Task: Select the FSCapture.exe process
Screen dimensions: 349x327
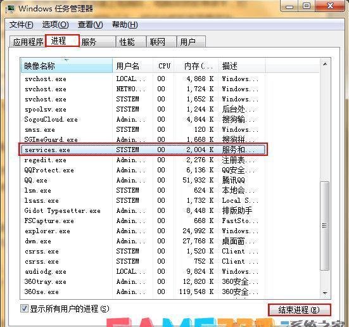Action: [x=143, y=221]
